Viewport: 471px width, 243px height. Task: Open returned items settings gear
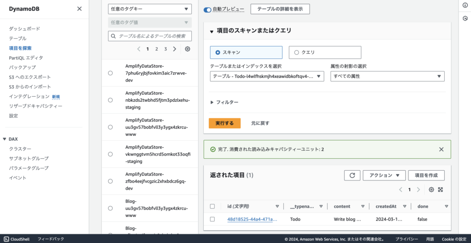click(431, 190)
